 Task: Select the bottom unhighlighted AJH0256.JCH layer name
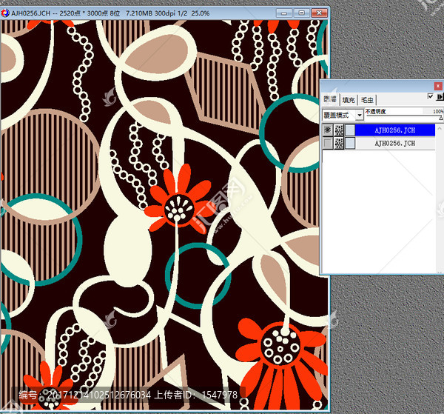[x=395, y=143]
